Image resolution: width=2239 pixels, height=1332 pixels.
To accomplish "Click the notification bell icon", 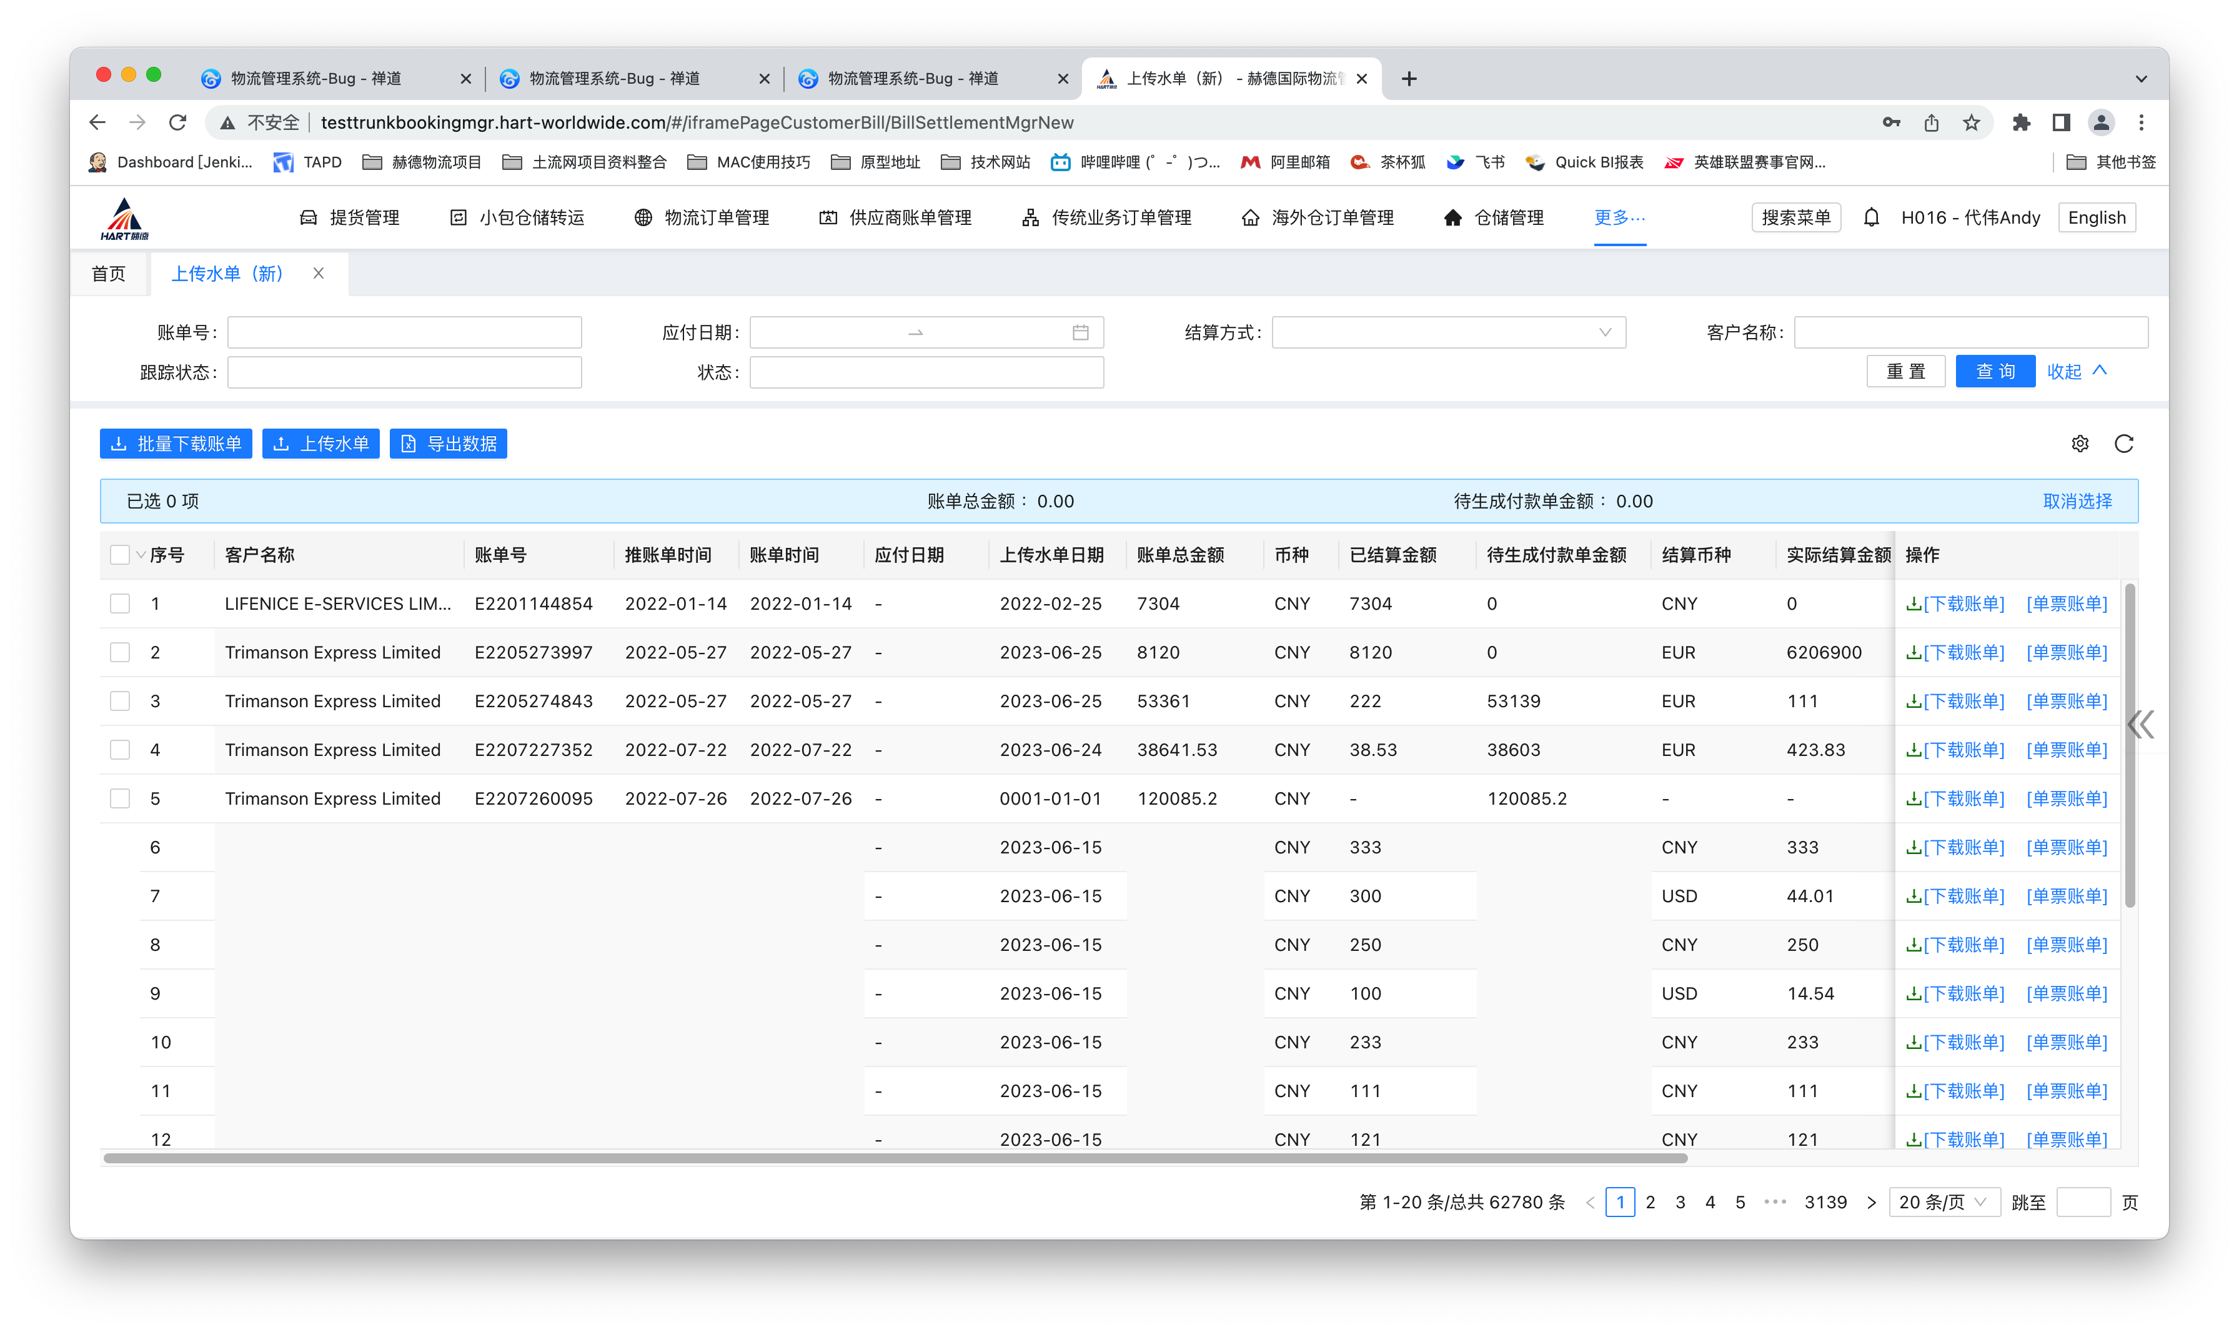I will (1871, 217).
